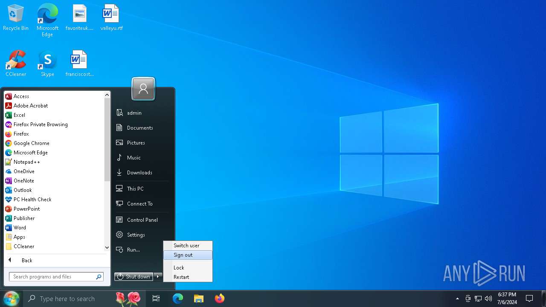The height and width of the screenshot is (307, 546).
Task: Click the Access icon in programs list
Action: pos(9,96)
